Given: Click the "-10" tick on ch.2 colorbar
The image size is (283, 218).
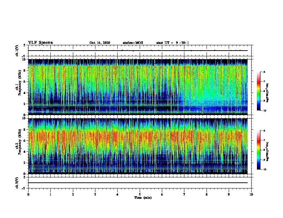Looking at the screenshot, I should (x=264, y=170).
